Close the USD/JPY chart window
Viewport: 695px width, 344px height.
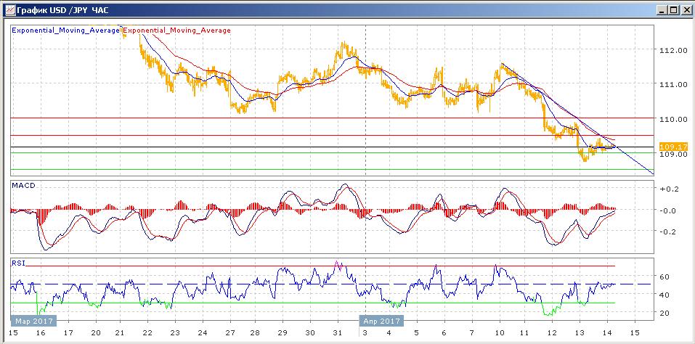686,9
